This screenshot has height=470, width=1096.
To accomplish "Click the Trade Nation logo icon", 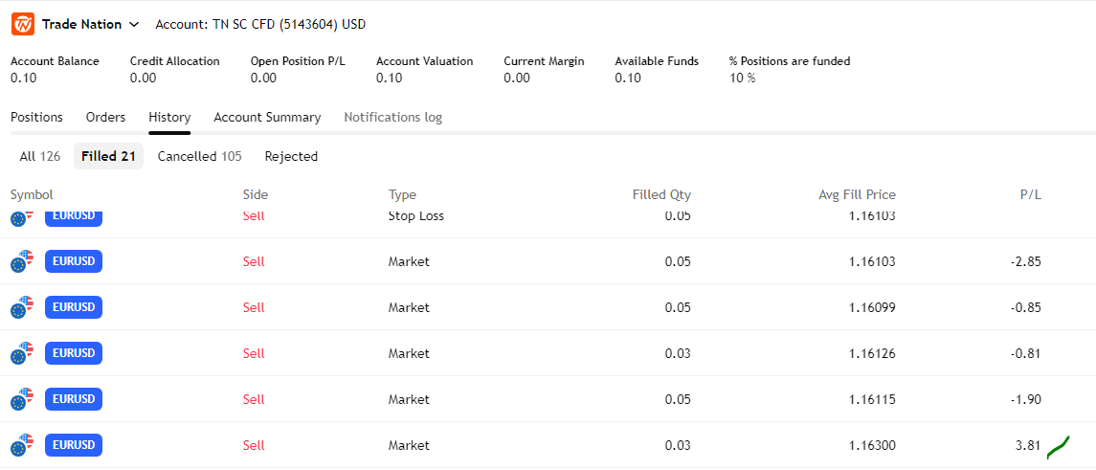I will pos(23,24).
